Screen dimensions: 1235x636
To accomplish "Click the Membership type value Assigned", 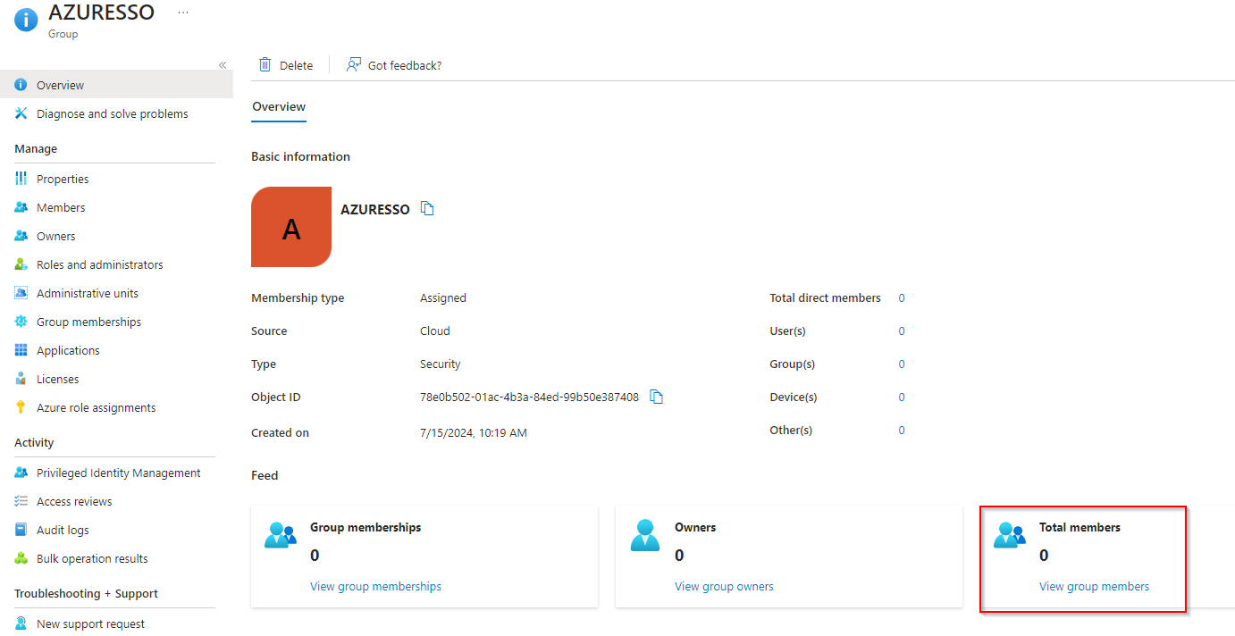I will click(443, 297).
